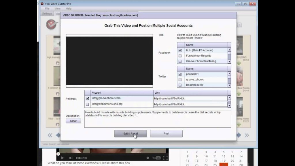Open the dropdown arrow behind the dialog
This screenshot has width=295, height=166.
coord(239,25)
